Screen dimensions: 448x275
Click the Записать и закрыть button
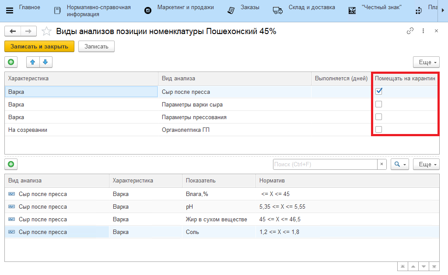(39, 46)
